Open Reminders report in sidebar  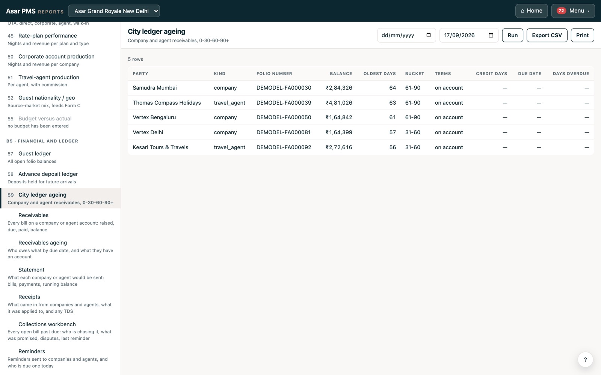[x=60, y=358]
